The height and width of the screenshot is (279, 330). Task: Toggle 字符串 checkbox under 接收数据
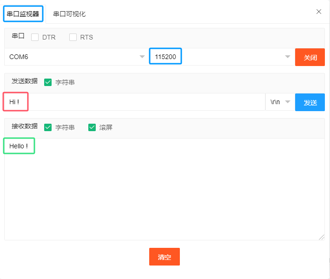pos(48,127)
